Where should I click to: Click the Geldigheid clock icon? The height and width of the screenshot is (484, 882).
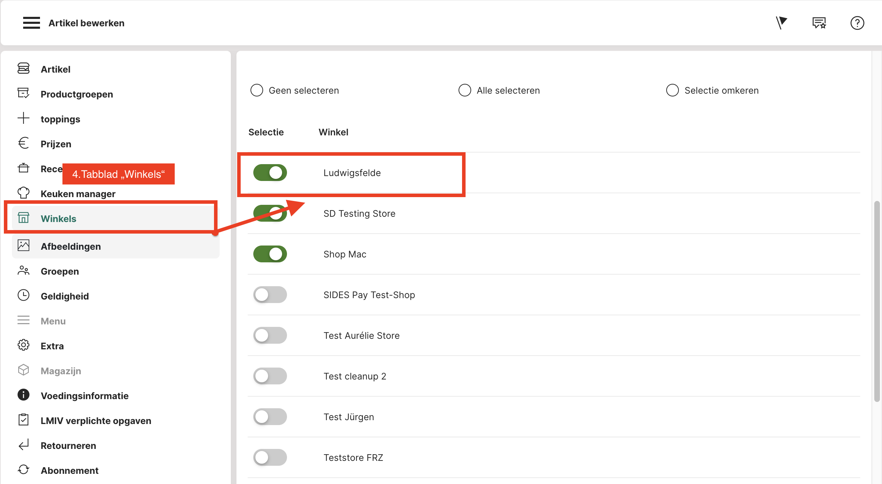(x=24, y=296)
